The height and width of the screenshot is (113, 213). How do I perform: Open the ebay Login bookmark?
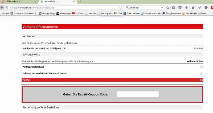click(64, 14)
